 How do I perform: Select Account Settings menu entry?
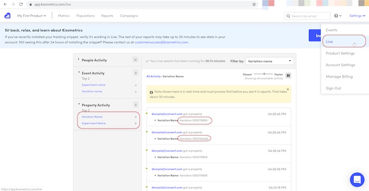[340, 65]
